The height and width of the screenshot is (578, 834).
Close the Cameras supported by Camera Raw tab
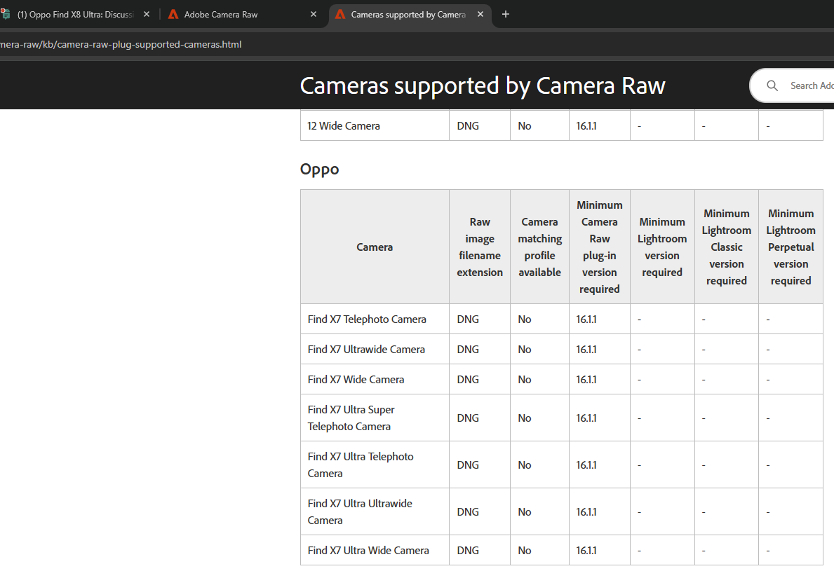tap(480, 14)
